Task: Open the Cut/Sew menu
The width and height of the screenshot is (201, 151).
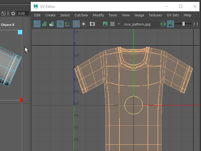Action: click(81, 15)
